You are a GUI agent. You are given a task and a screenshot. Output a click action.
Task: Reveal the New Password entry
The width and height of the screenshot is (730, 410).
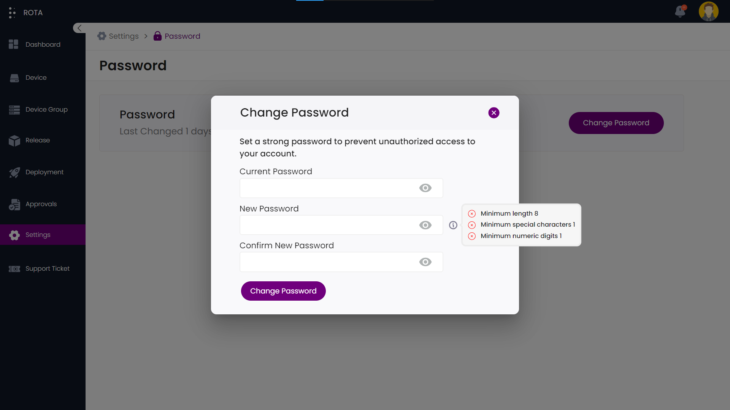tap(425, 225)
